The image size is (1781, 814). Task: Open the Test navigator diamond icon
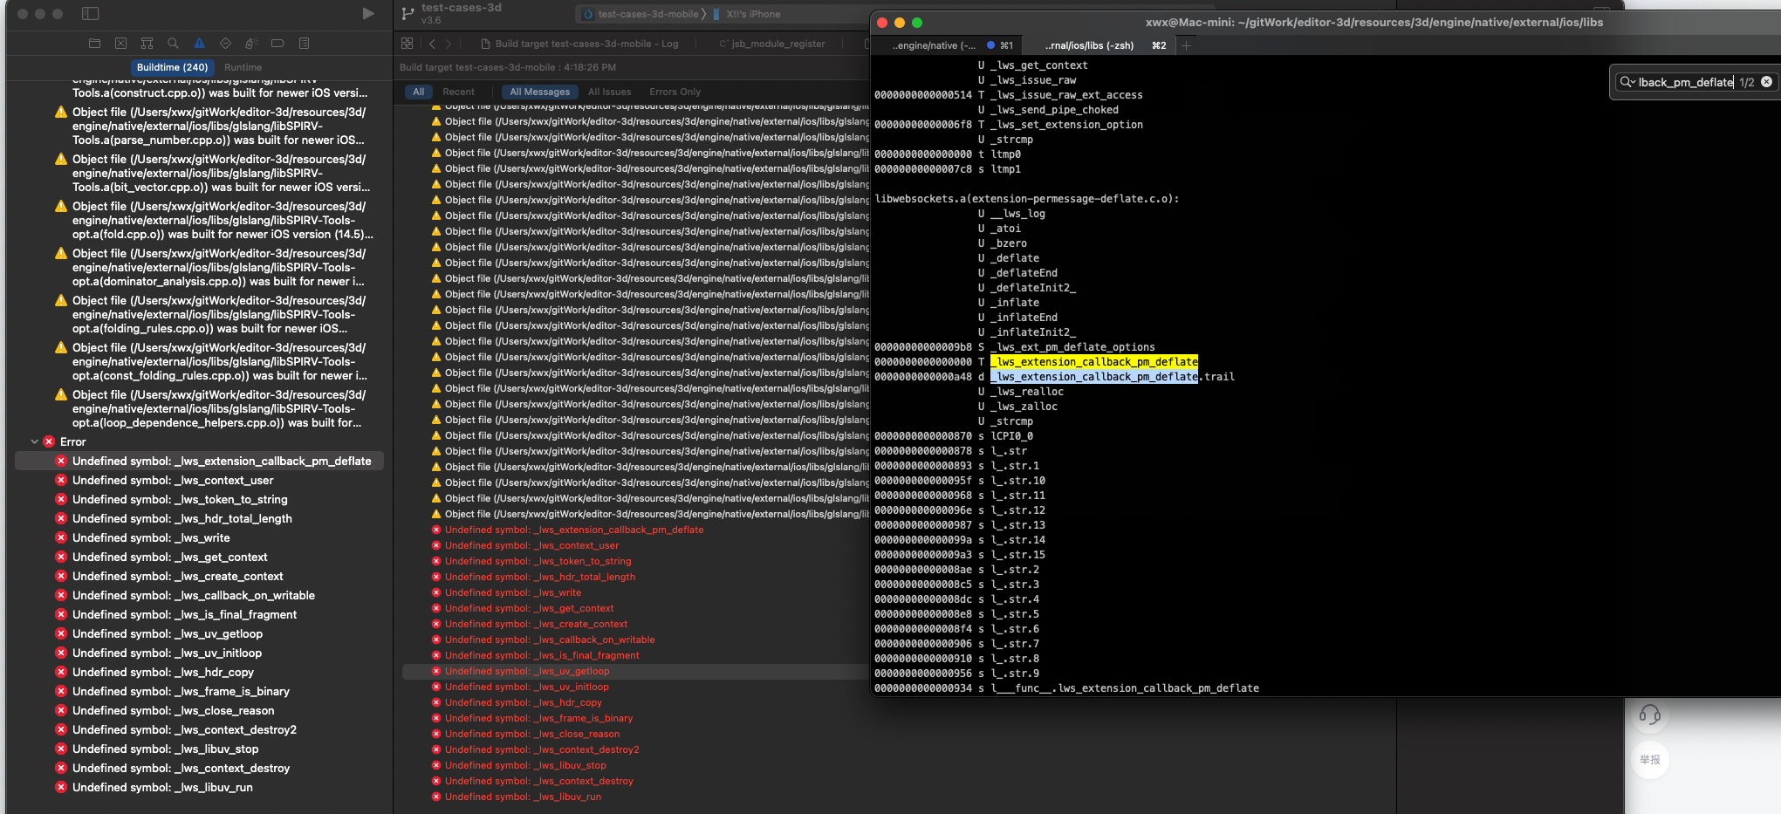click(225, 44)
